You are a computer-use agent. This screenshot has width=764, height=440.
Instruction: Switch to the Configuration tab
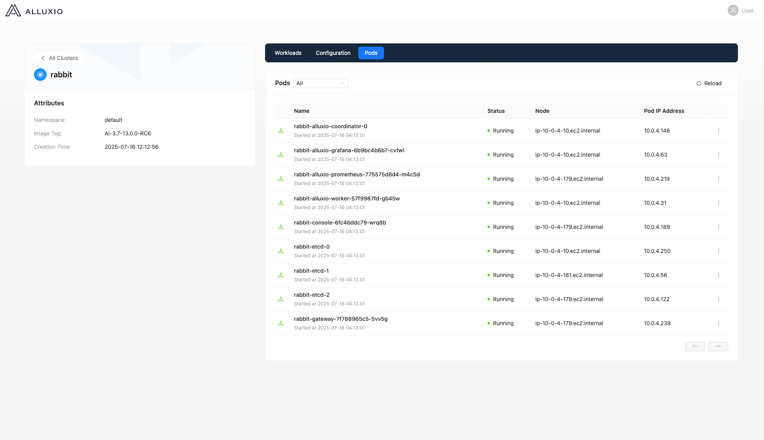[x=333, y=53]
